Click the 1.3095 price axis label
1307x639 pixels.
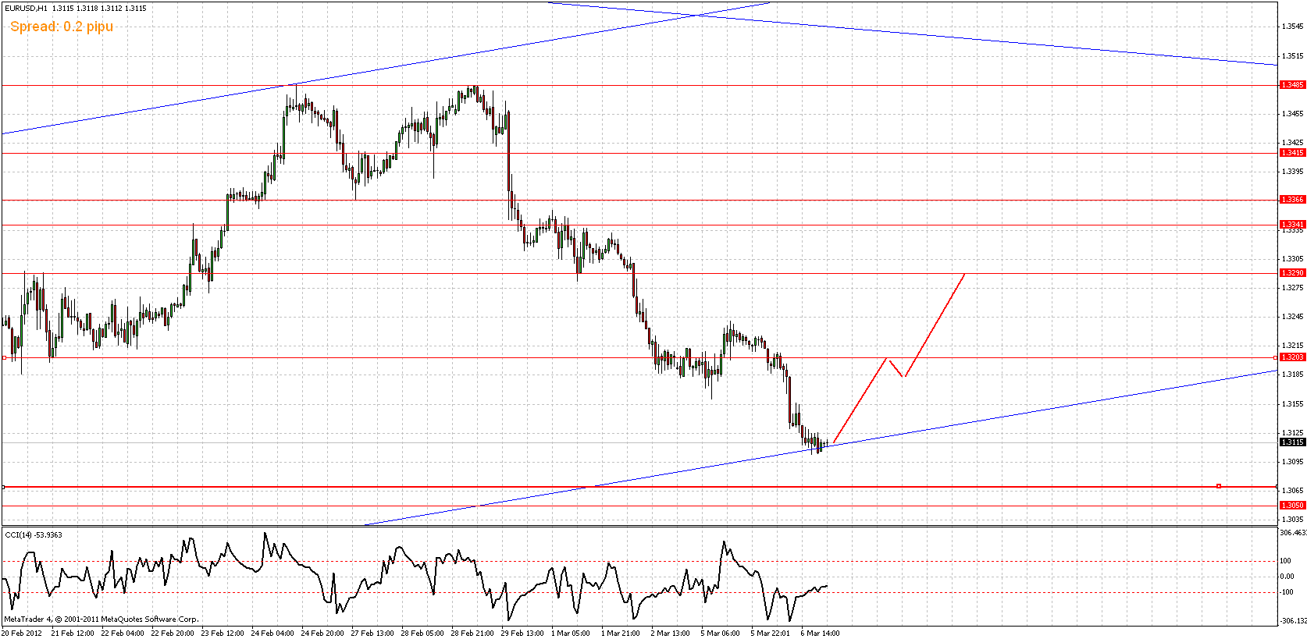pos(1293,462)
